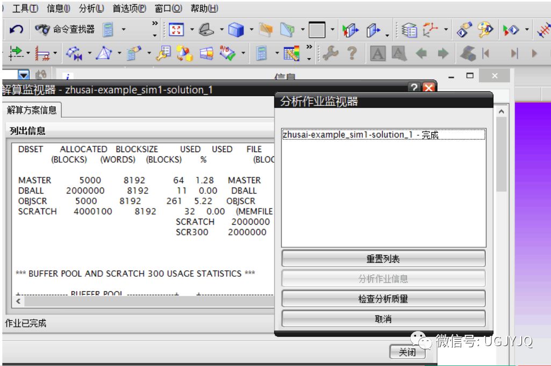Click the 取消 button
Image resolution: width=551 pixels, height=366 pixels.
pos(383,319)
